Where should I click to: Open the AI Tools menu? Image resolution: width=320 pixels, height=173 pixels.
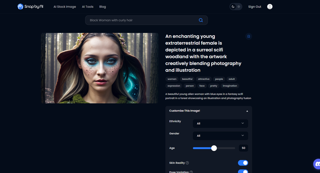click(87, 7)
